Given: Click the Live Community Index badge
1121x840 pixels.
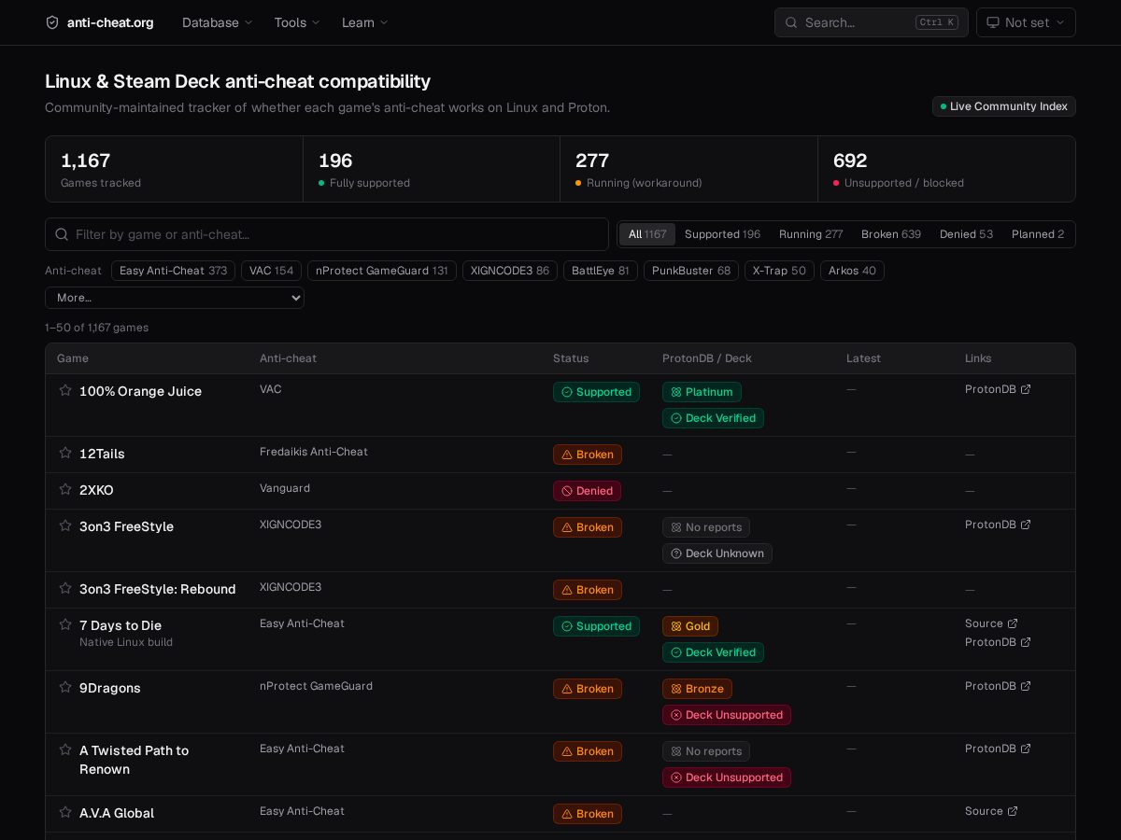Looking at the screenshot, I should coord(1004,106).
